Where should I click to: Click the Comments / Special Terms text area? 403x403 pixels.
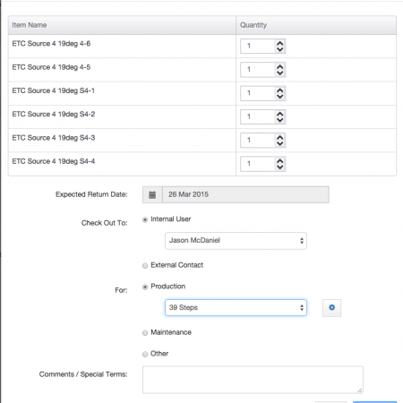(x=253, y=380)
